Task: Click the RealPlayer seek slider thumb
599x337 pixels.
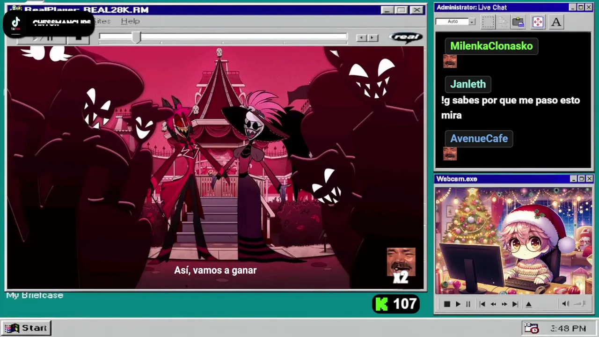Action: [x=136, y=37]
